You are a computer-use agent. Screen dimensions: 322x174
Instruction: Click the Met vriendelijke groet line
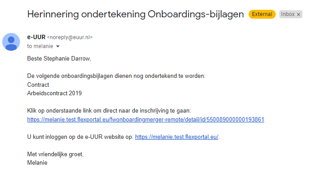(55, 154)
